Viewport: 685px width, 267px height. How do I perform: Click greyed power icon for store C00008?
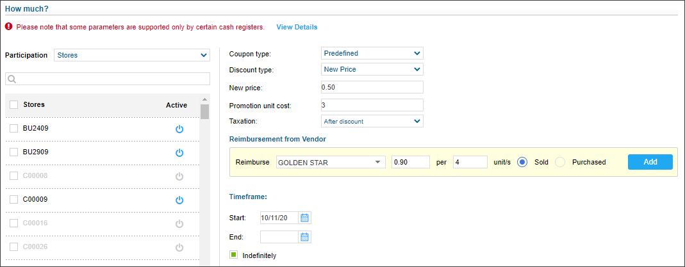point(179,176)
